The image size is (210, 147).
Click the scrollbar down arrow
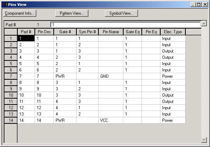[204, 140]
